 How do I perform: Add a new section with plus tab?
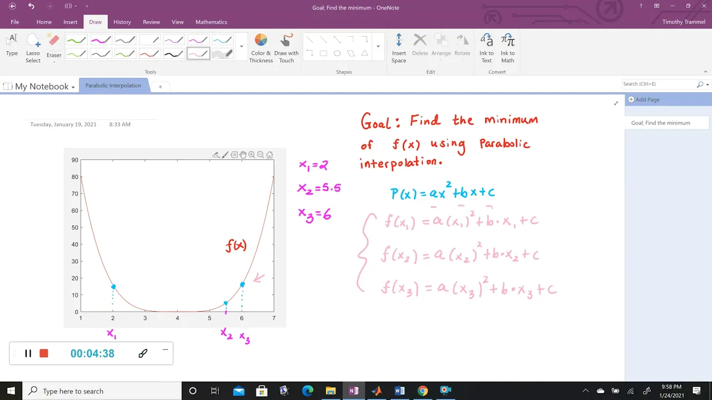tap(160, 87)
